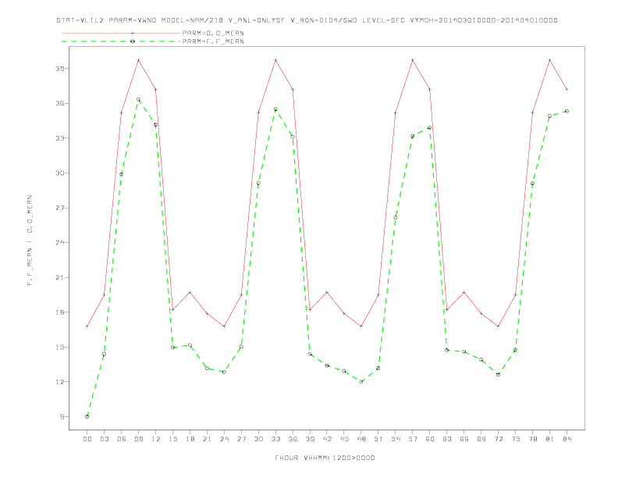Image resolution: width=618 pixels, height=478 pixels.
Task: Click y-axis tick label 24
Action: (x=60, y=243)
